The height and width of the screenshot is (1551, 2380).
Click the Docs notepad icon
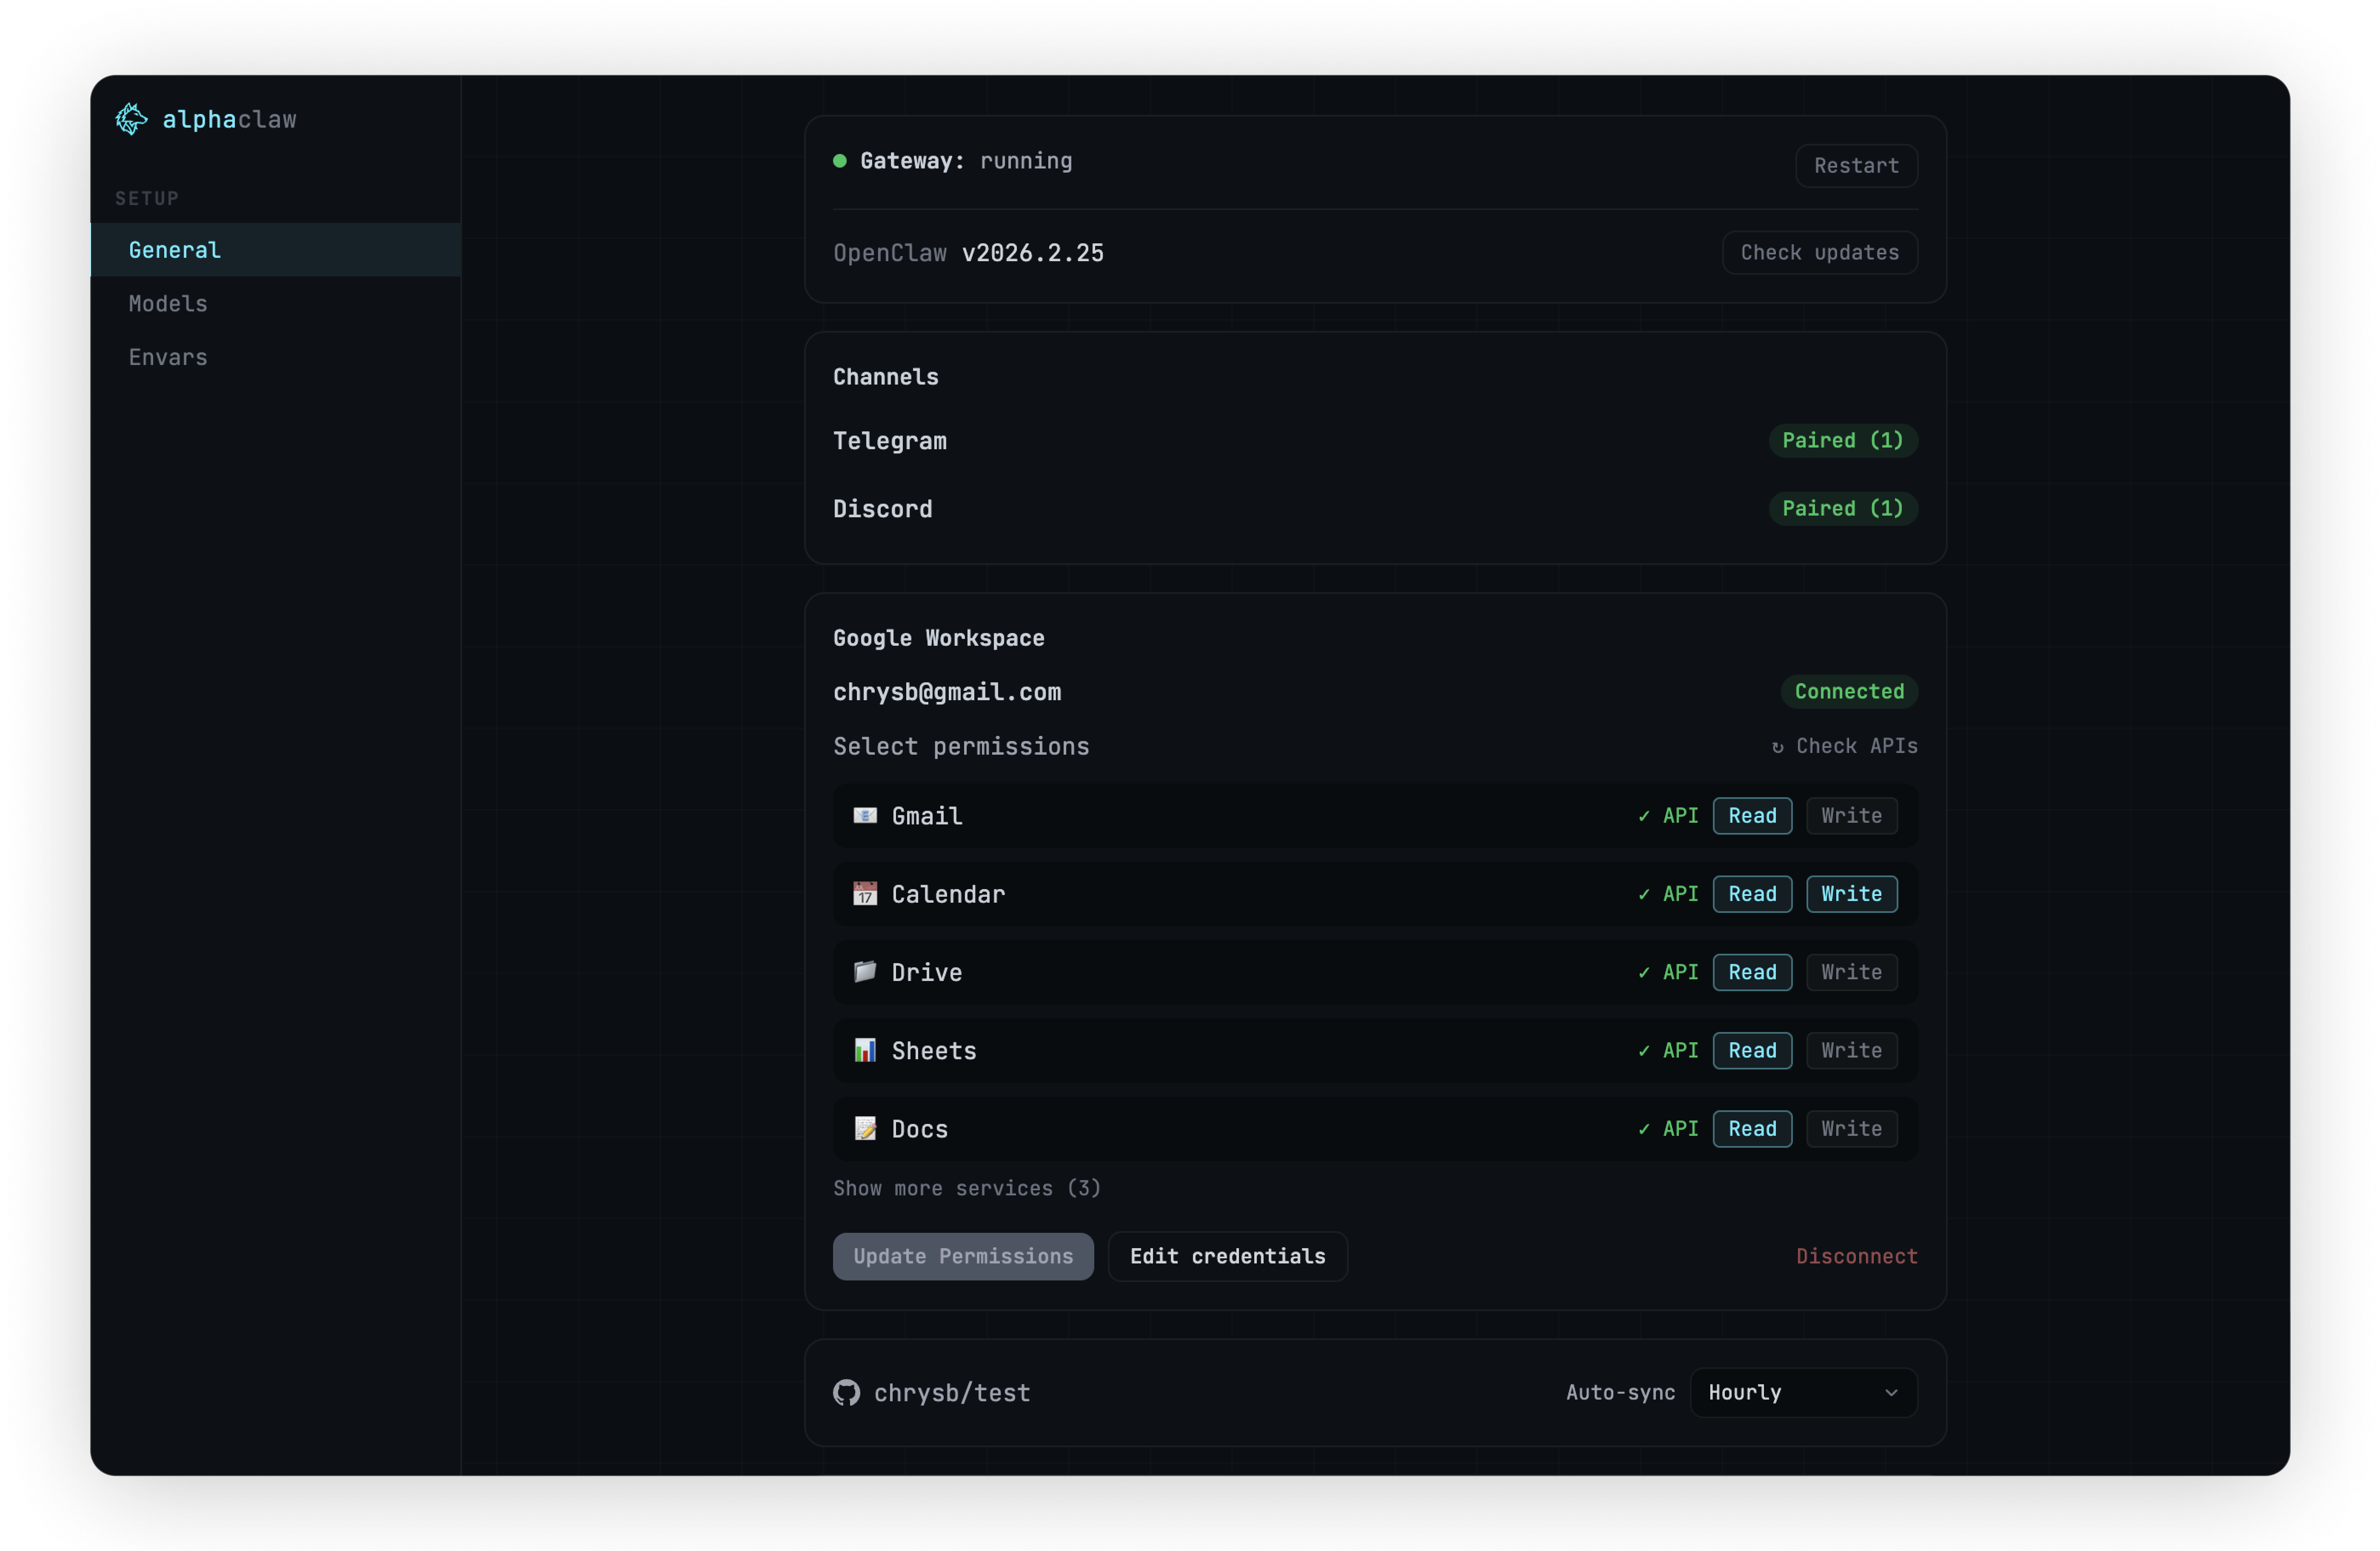(865, 1129)
